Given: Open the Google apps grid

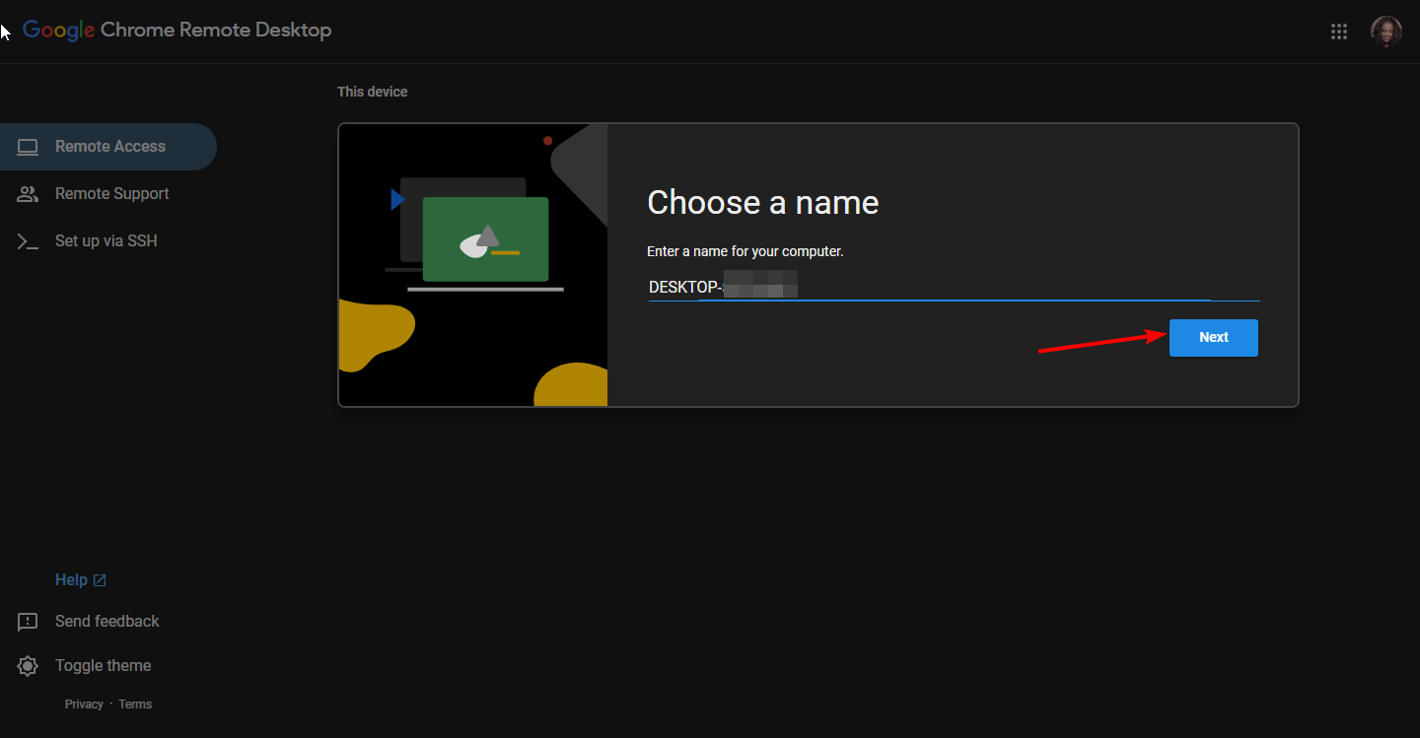Looking at the screenshot, I should [x=1338, y=32].
